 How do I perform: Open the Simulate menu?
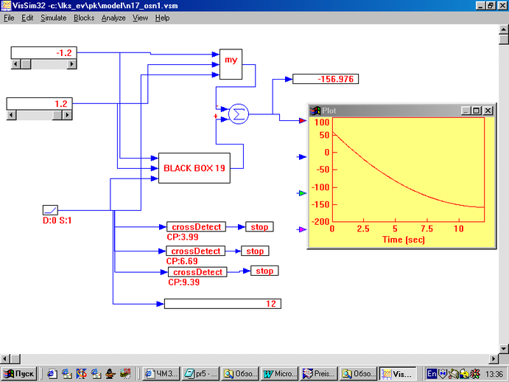(x=53, y=18)
